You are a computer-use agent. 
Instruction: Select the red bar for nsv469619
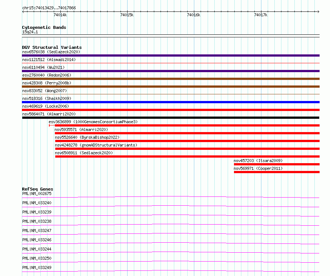171,110
